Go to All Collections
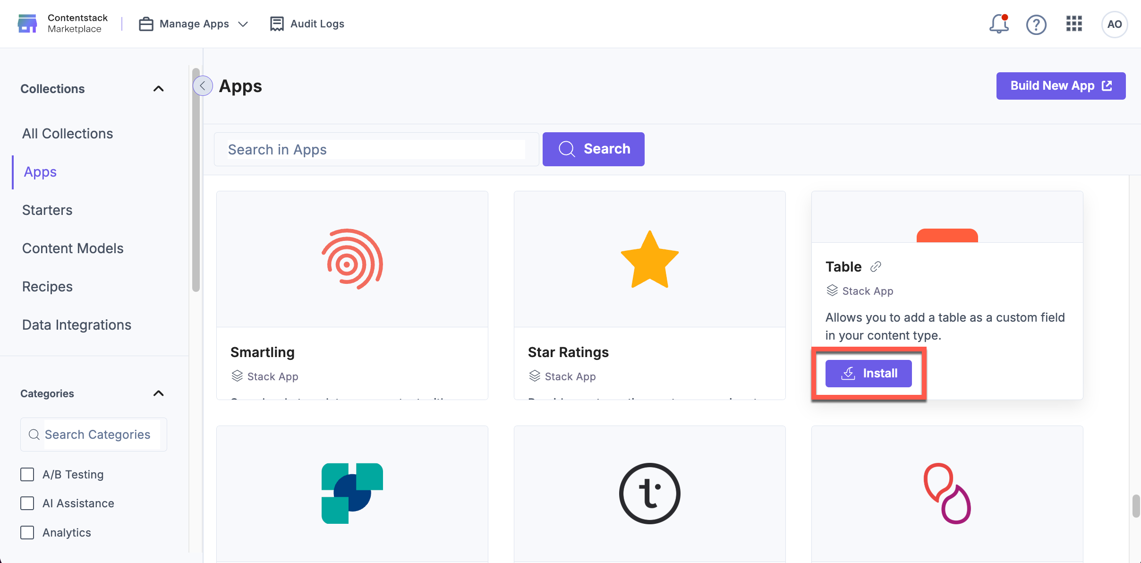 (68, 134)
